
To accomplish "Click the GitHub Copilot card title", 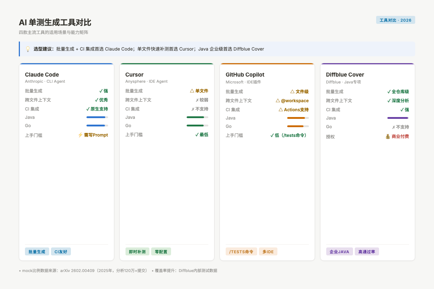I will coord(245,74).
